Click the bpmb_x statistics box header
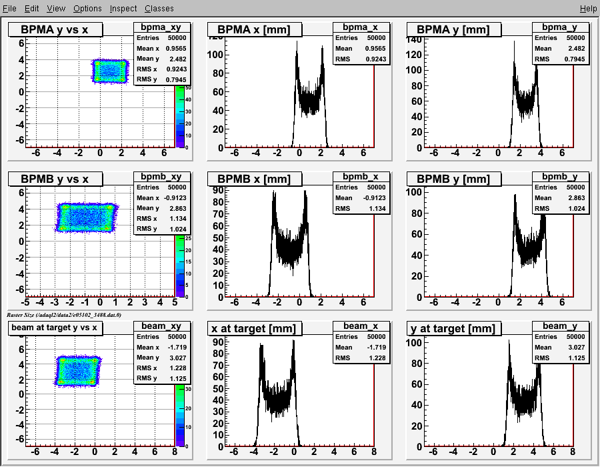The height and width of the screenshot is (467, 600). coord(361,177)
